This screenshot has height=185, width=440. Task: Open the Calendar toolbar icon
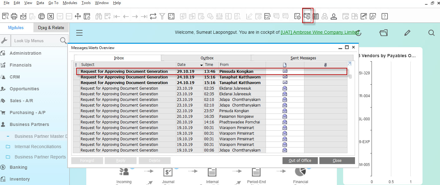[316, 16]
